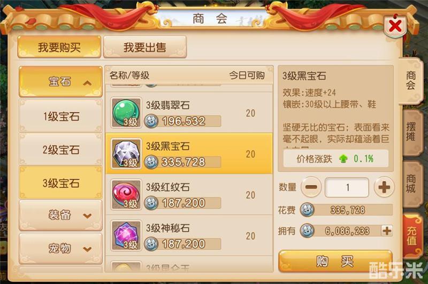Close the 商会 window with red X
The width and height of the screenshot is (428, 284).
coord(395,26)
